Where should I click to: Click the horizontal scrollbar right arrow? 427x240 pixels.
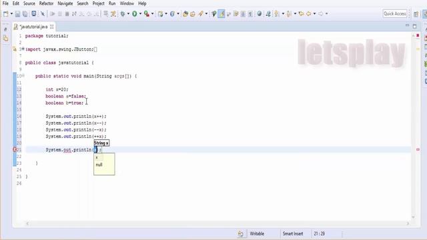click(408, 223)
